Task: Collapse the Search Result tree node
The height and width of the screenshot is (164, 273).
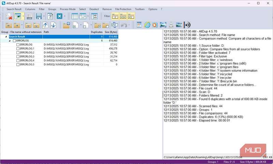Action: coord(6,37)
